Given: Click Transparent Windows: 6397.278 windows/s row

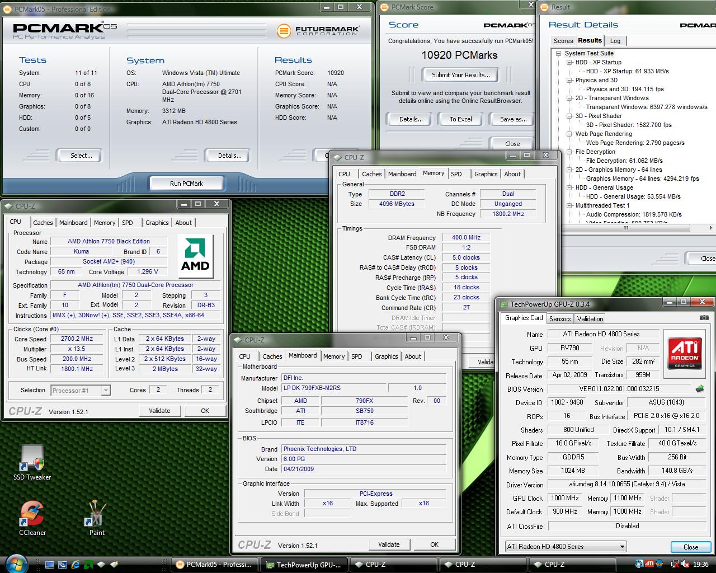Looking at the screenshot, I should [x=647, y=107].
